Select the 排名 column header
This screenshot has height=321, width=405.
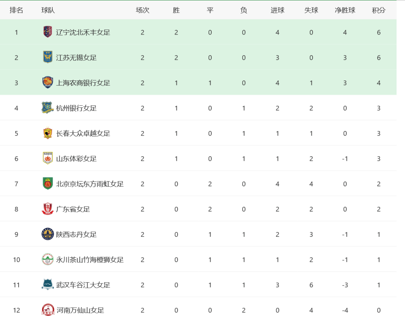pyautogui.click(x=16, y=10)
